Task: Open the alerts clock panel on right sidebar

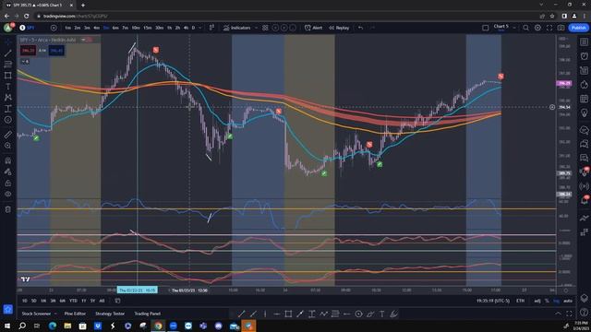Action: click(585, 56)
